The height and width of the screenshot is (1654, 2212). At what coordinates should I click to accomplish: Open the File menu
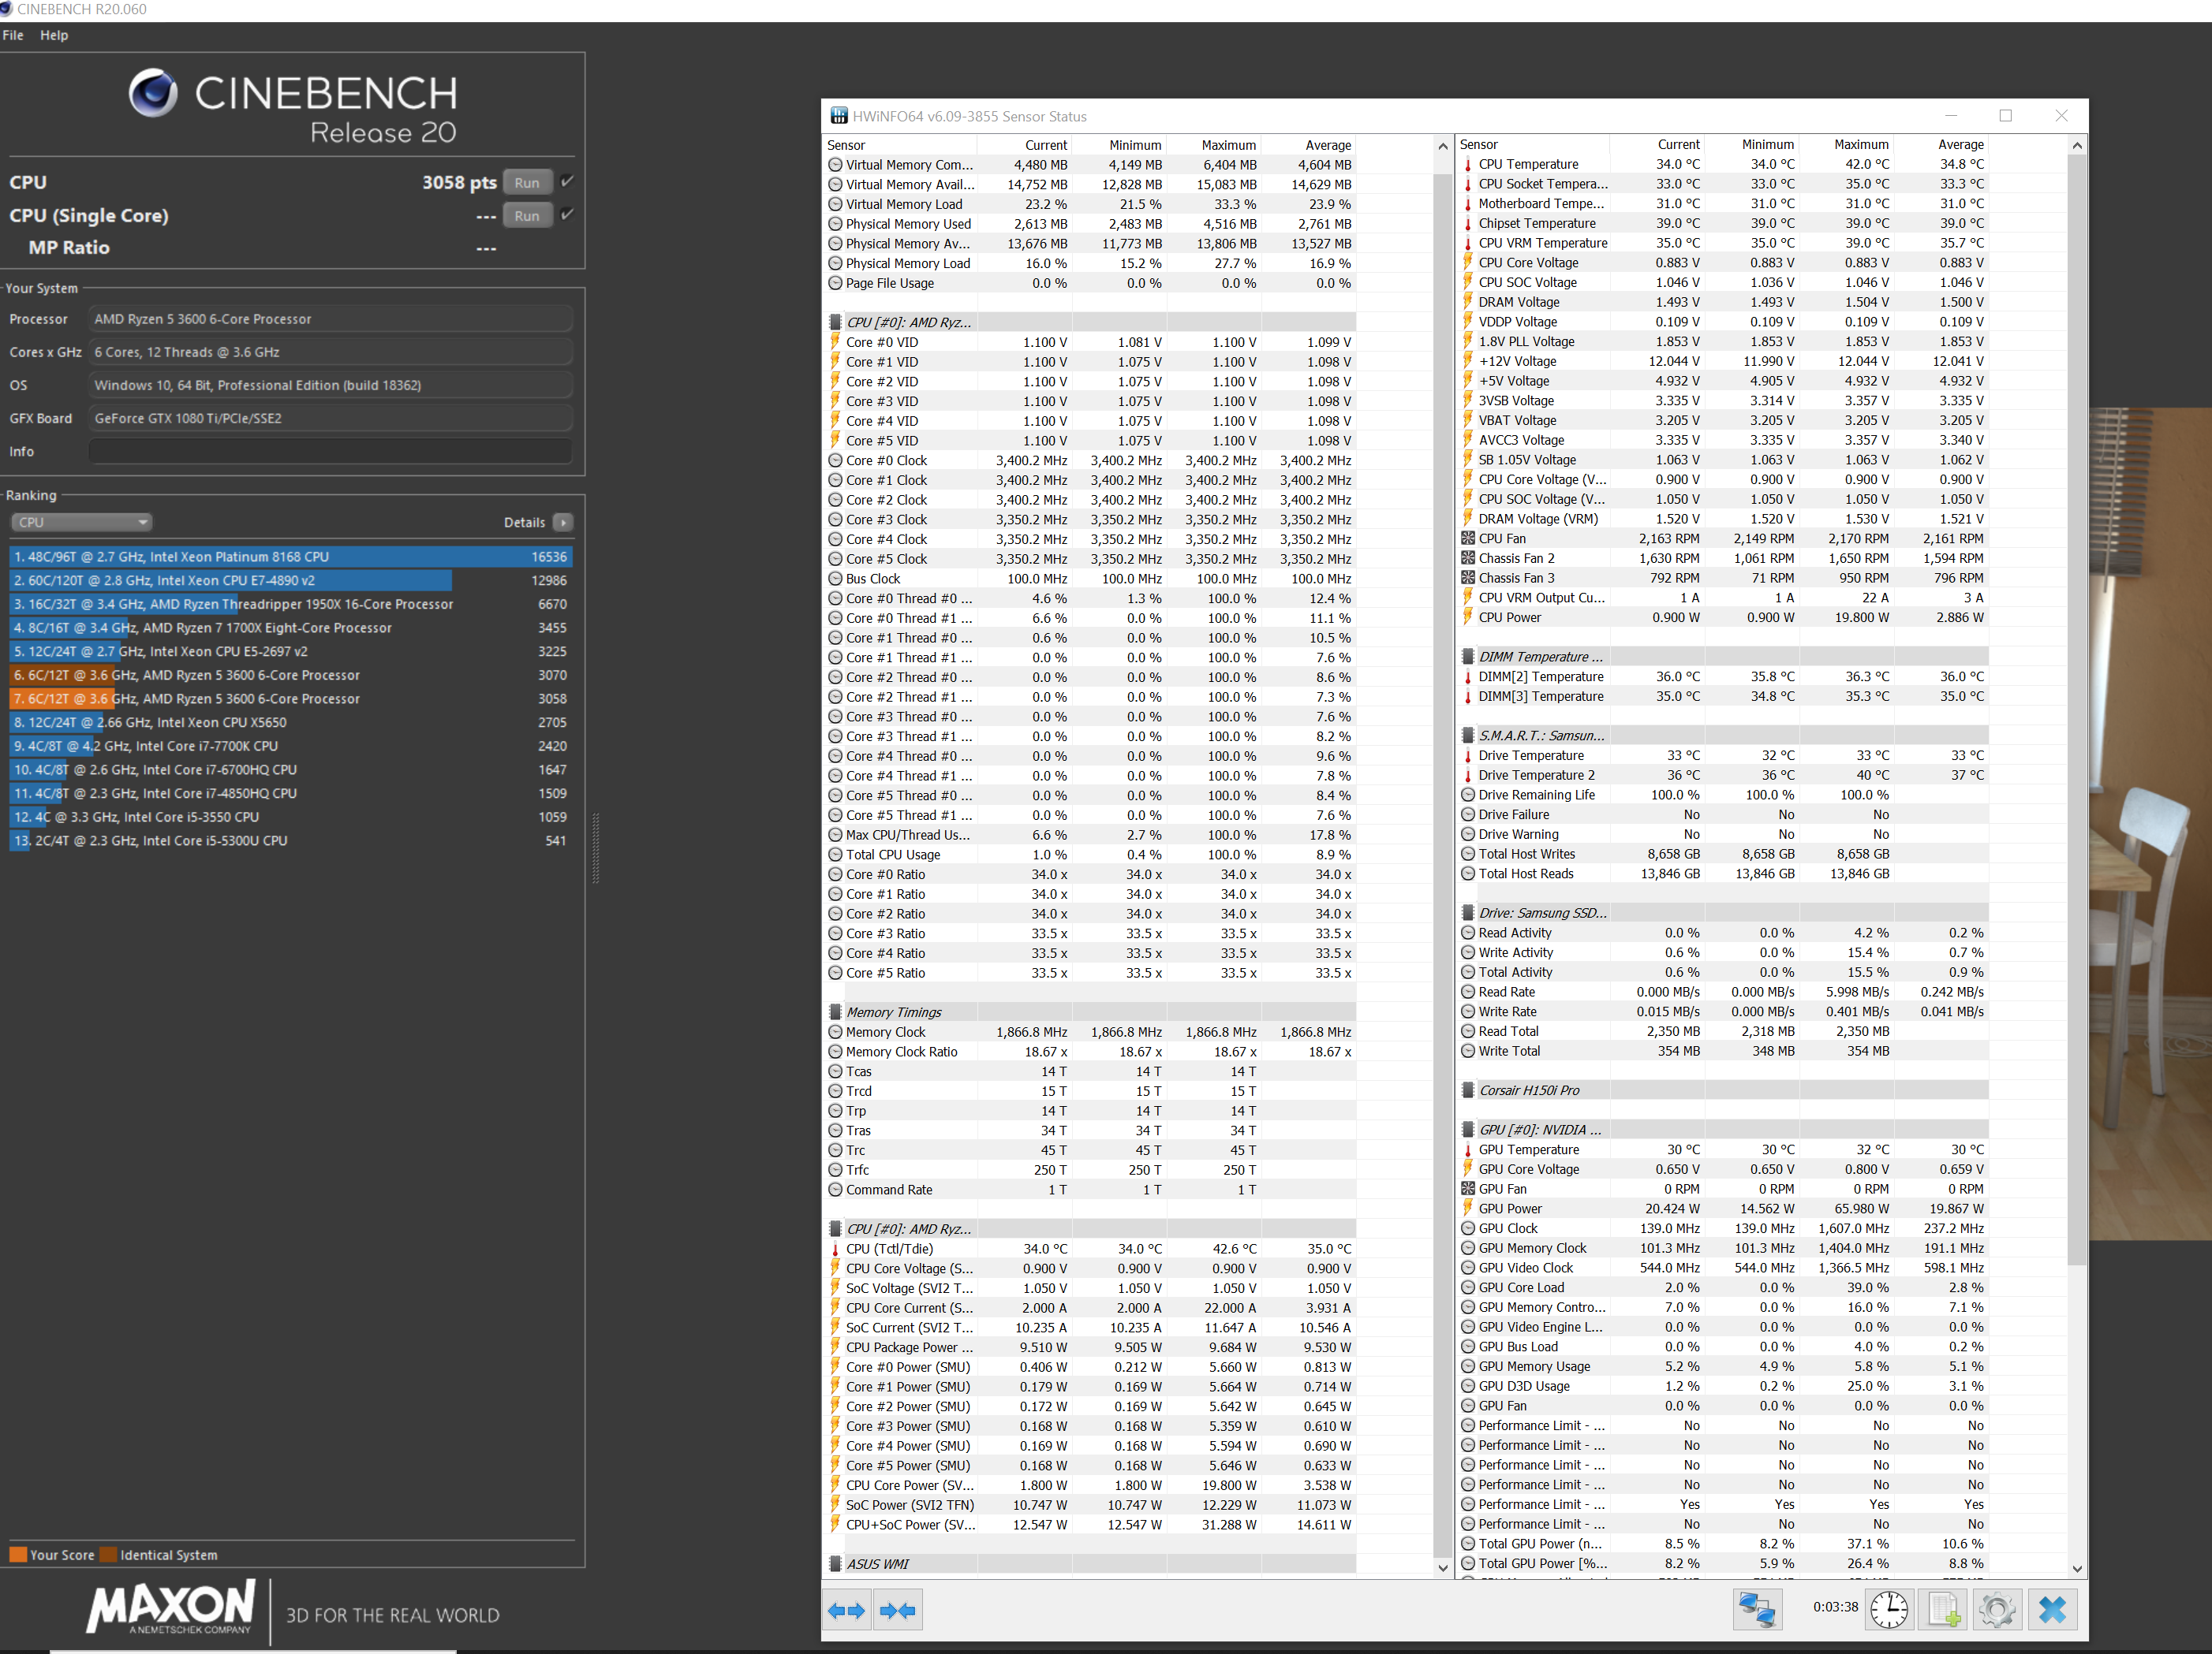(13, 35)
